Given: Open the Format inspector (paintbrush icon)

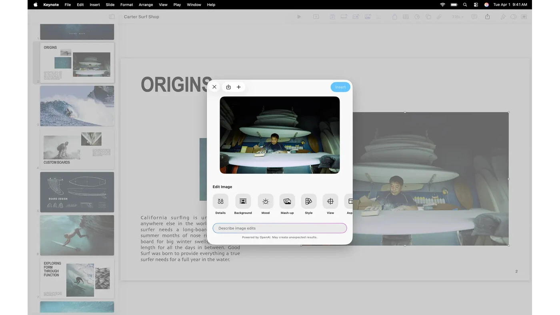Looking at the screenshot, I should pos(503,17).
